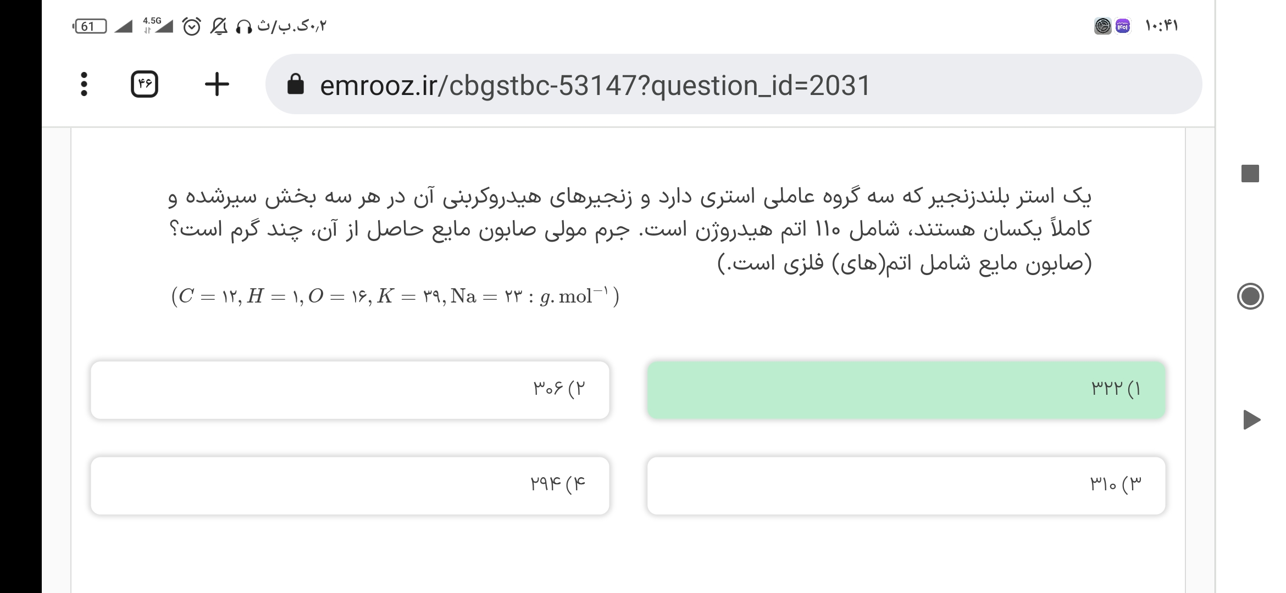This screenshot has height=593, width=1286.
Task: Tap the Android circle home button
Action: click(x=1250, y=296)
